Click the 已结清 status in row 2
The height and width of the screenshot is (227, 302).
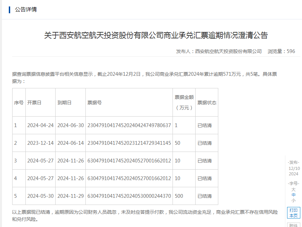205,143
